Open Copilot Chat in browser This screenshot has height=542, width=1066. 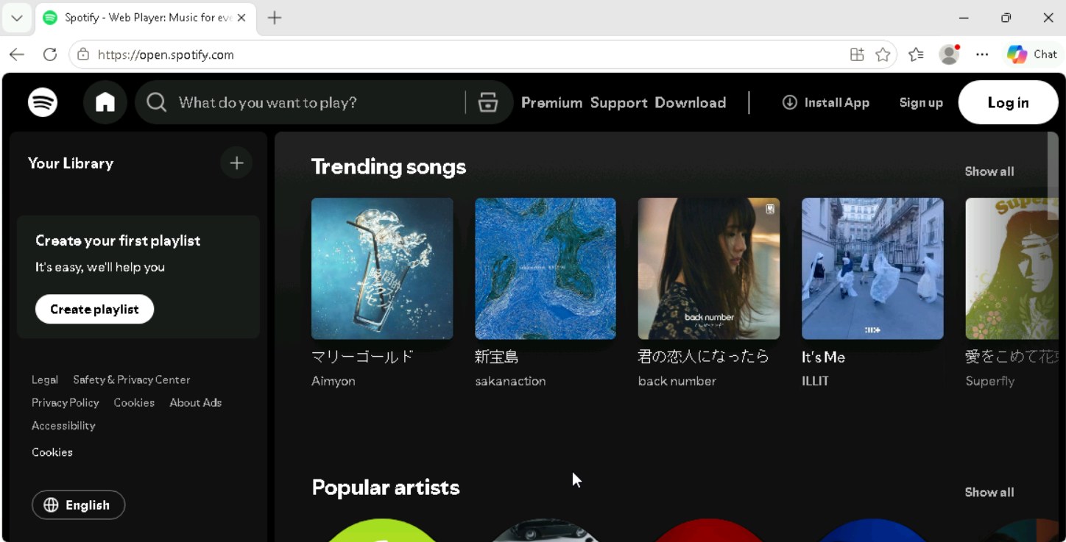pos(1032,54)
